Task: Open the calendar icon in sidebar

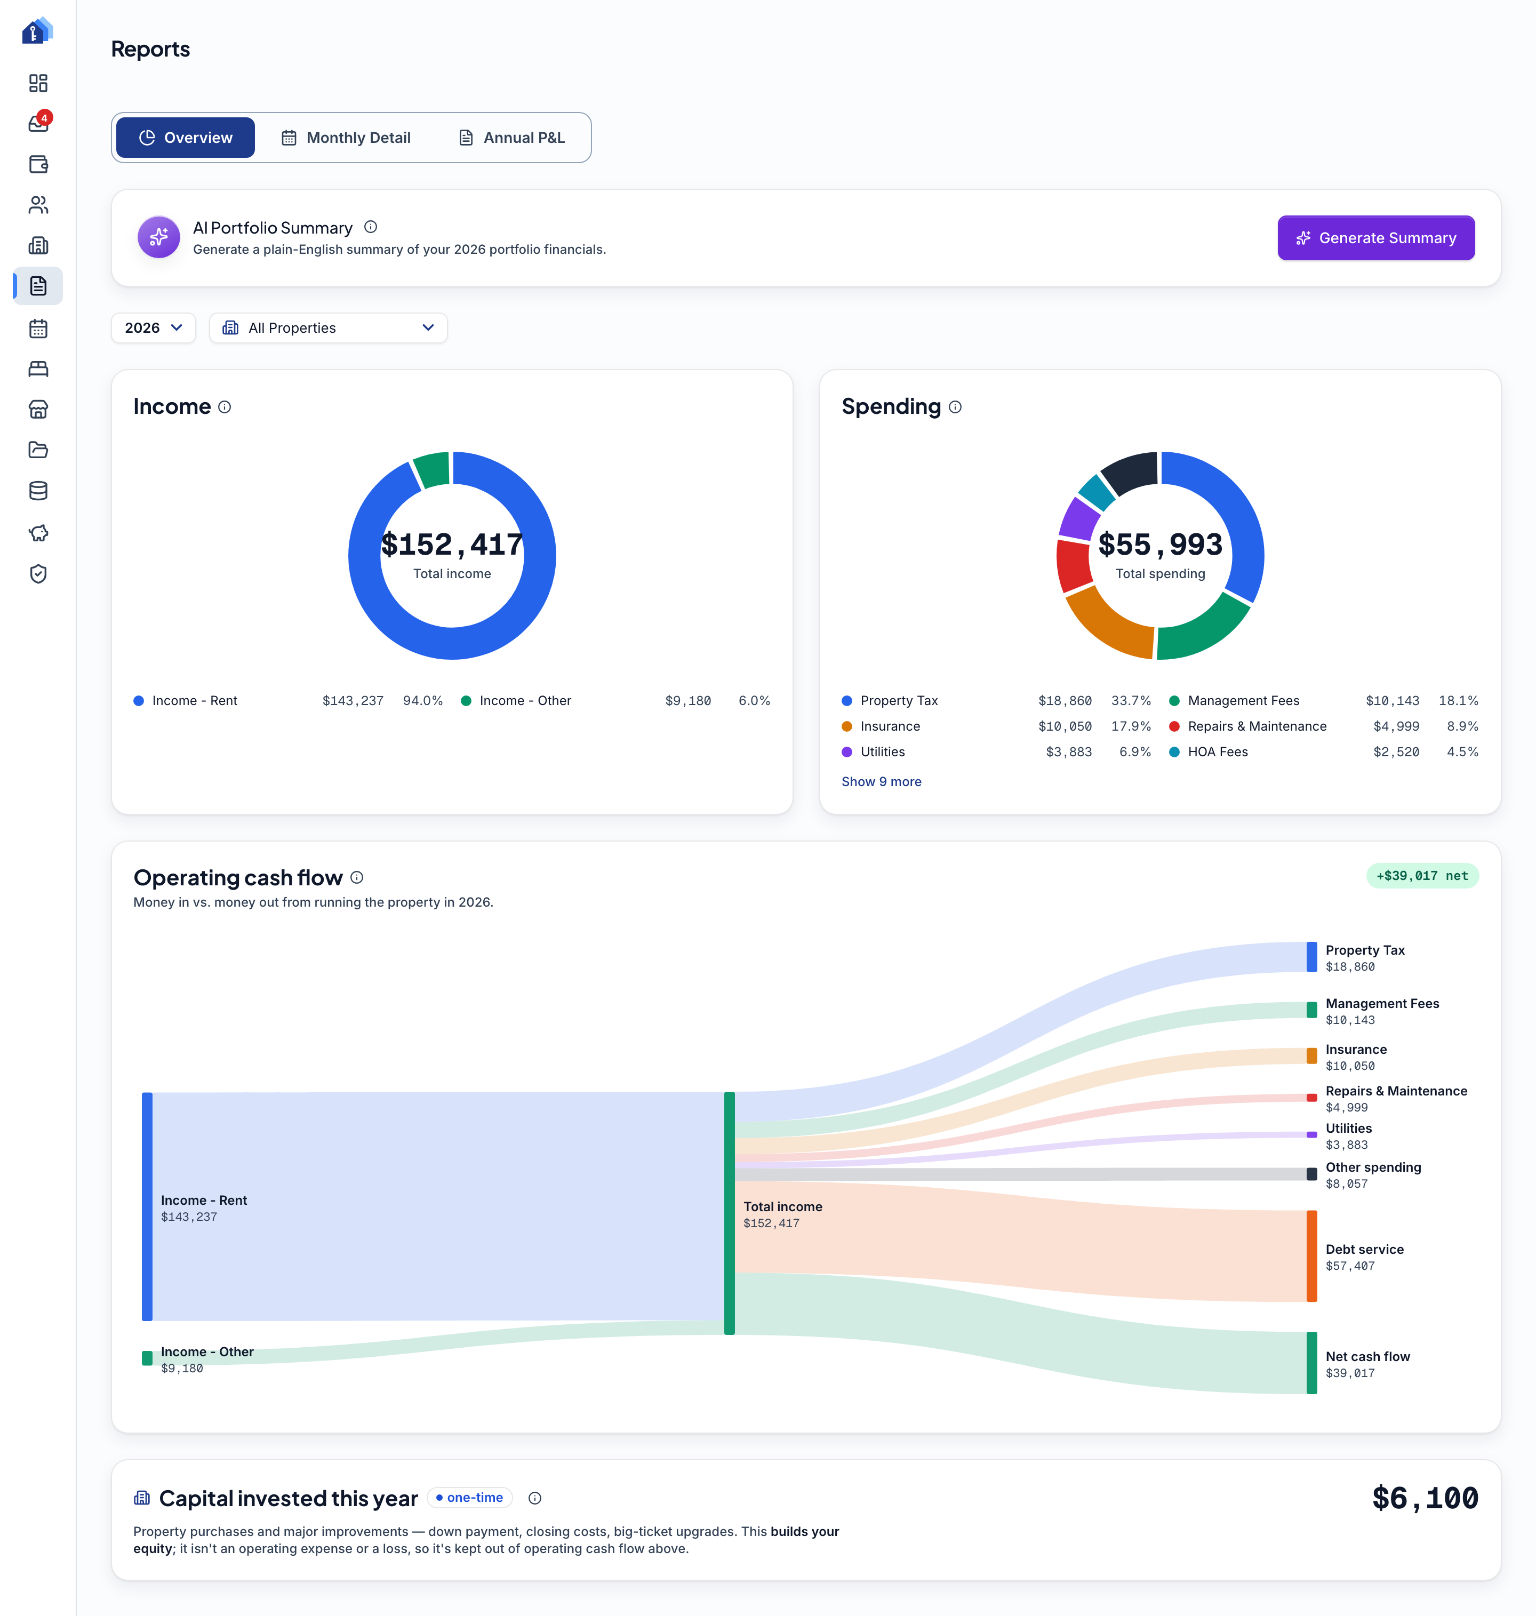Action: (x=38, y=329)
